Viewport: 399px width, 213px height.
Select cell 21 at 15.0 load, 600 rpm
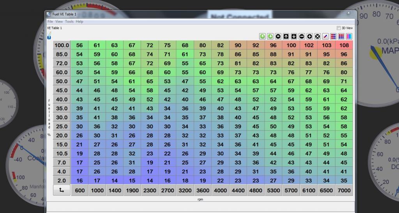click(79, 145)
